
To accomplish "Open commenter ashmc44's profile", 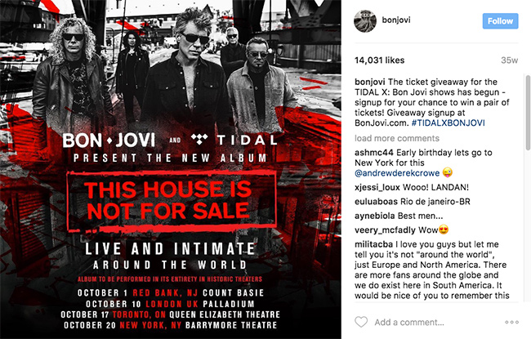I will (374, 153).
